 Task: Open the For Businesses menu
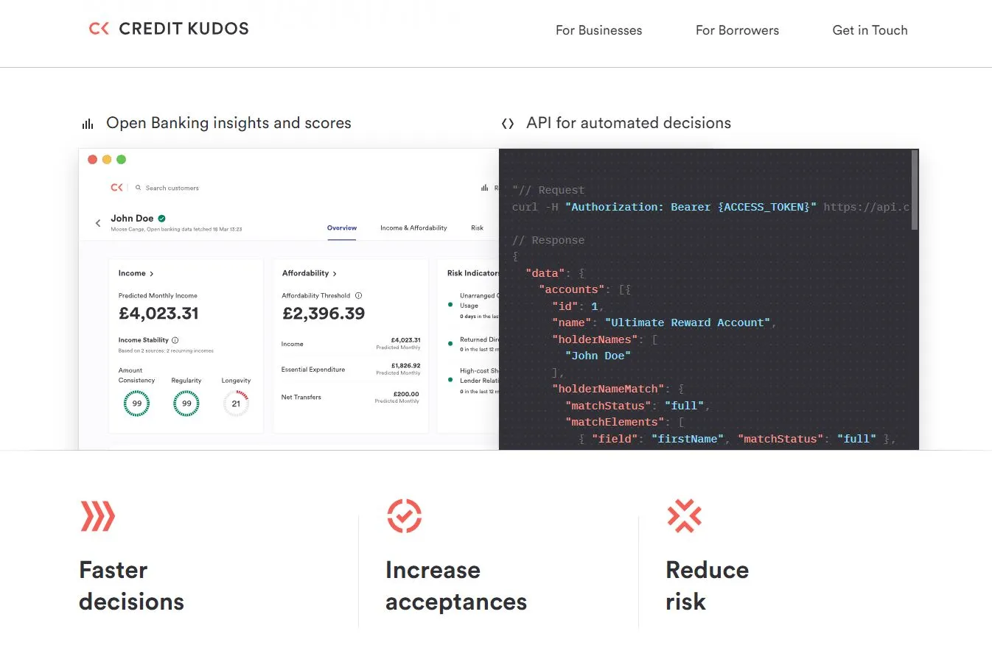[598, 30]
